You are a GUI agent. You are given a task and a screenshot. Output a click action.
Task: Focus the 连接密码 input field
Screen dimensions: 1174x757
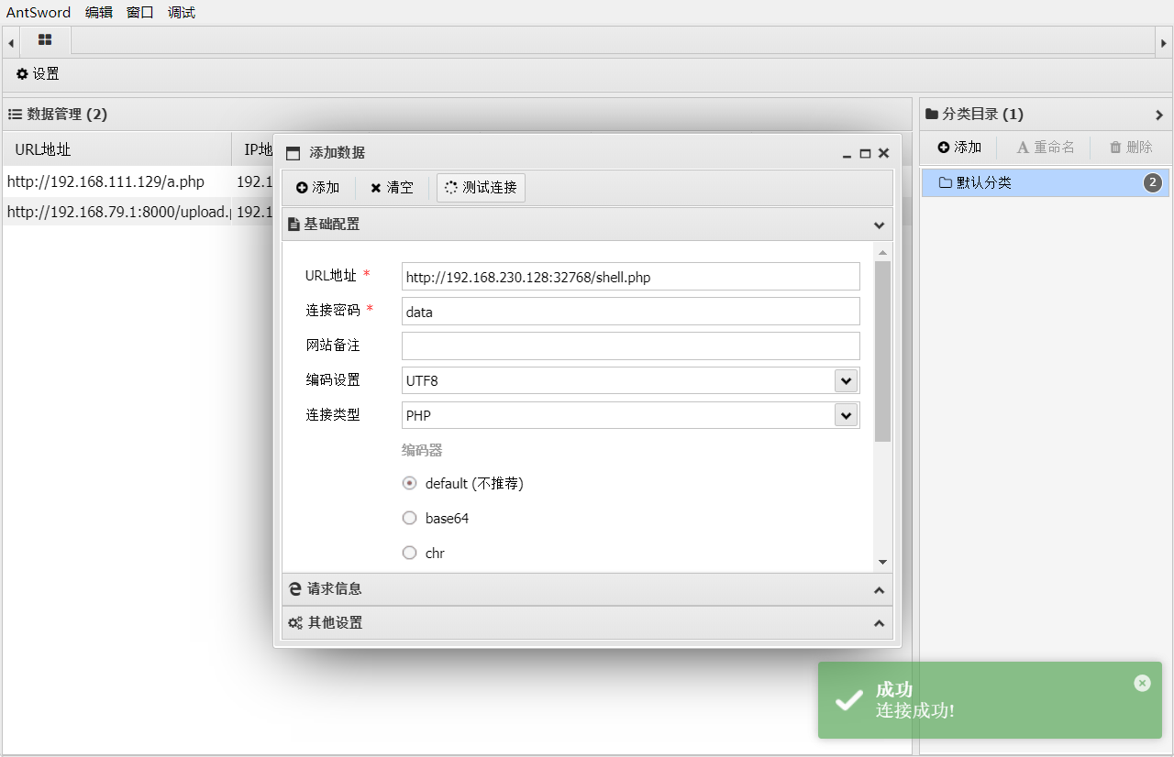click(631, 312)
